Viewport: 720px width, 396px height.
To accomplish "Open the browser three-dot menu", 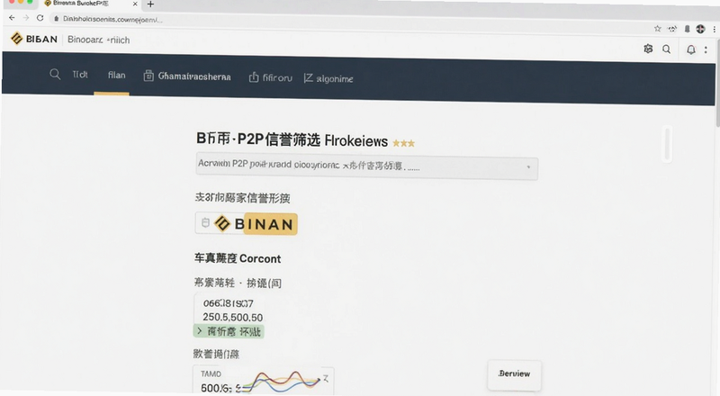I will pyautogui.click(x=714, y=29).
